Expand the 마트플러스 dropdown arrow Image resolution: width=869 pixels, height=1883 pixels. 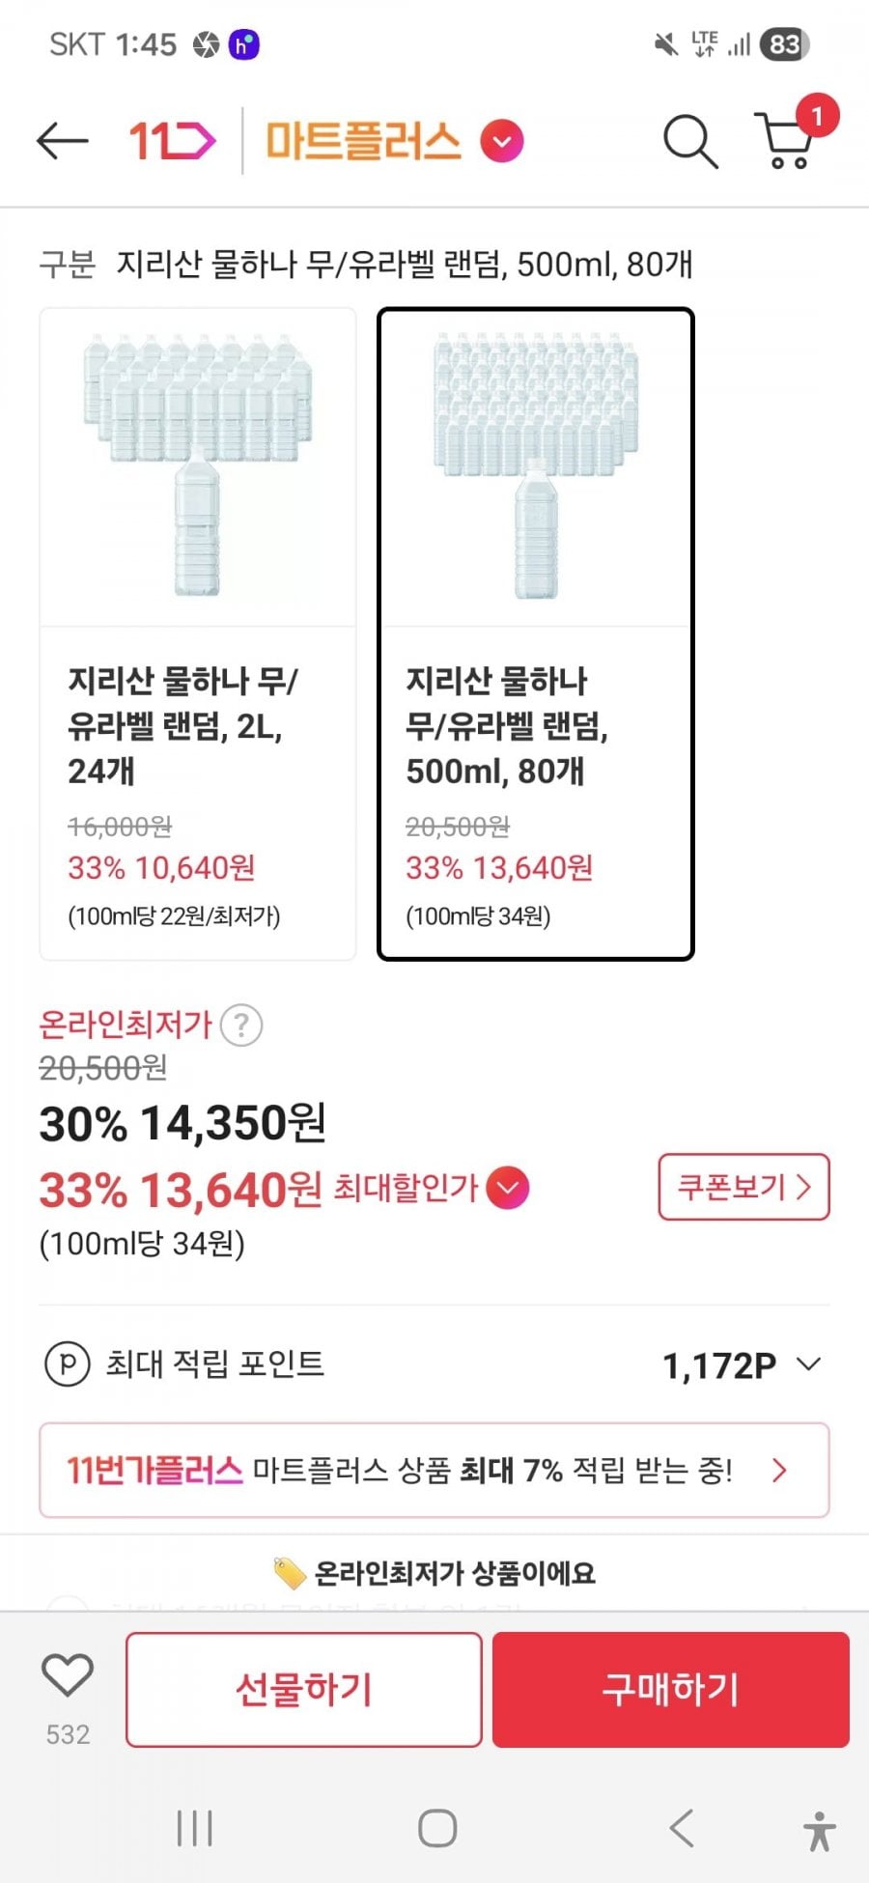click(502, 142)
